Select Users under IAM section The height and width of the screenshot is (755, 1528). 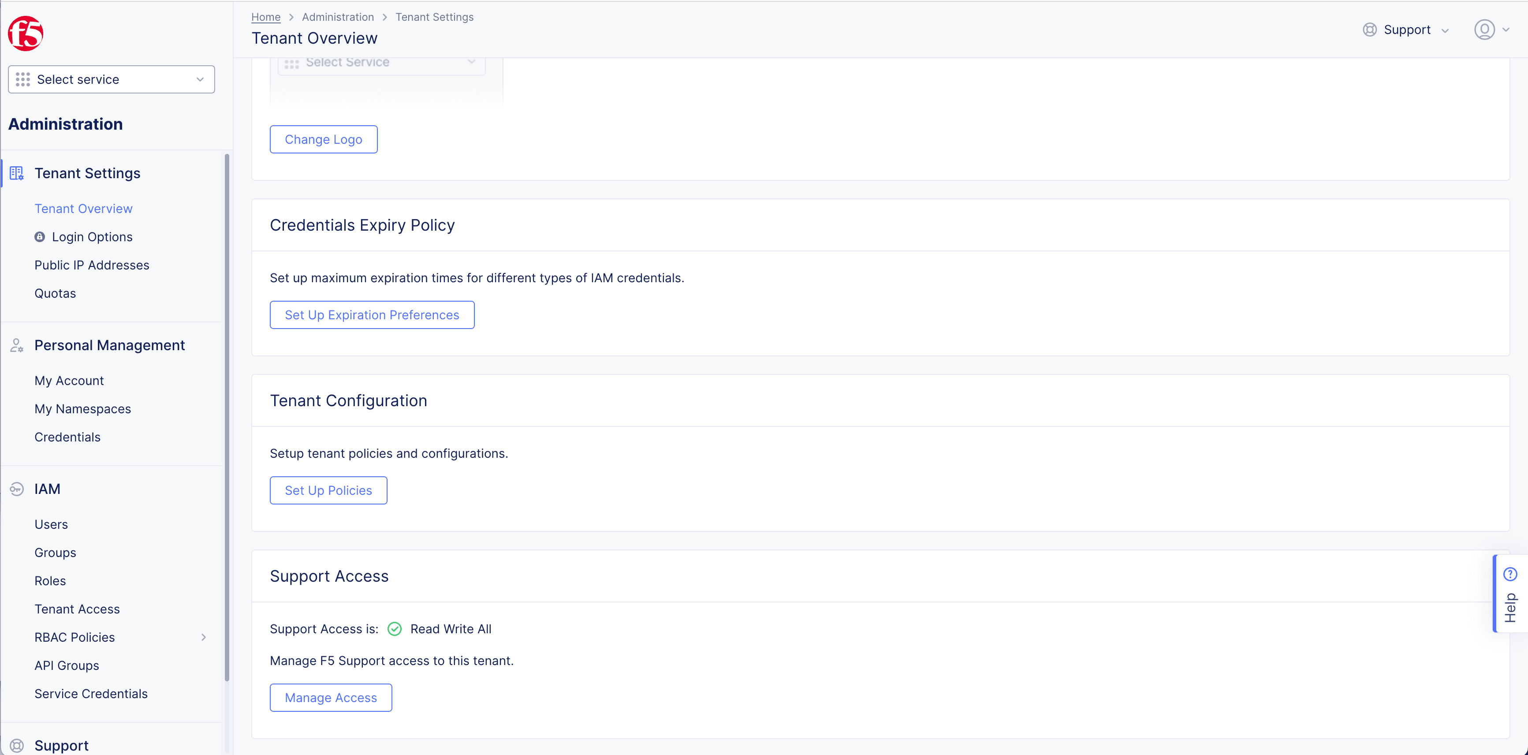tap(52, 524)
